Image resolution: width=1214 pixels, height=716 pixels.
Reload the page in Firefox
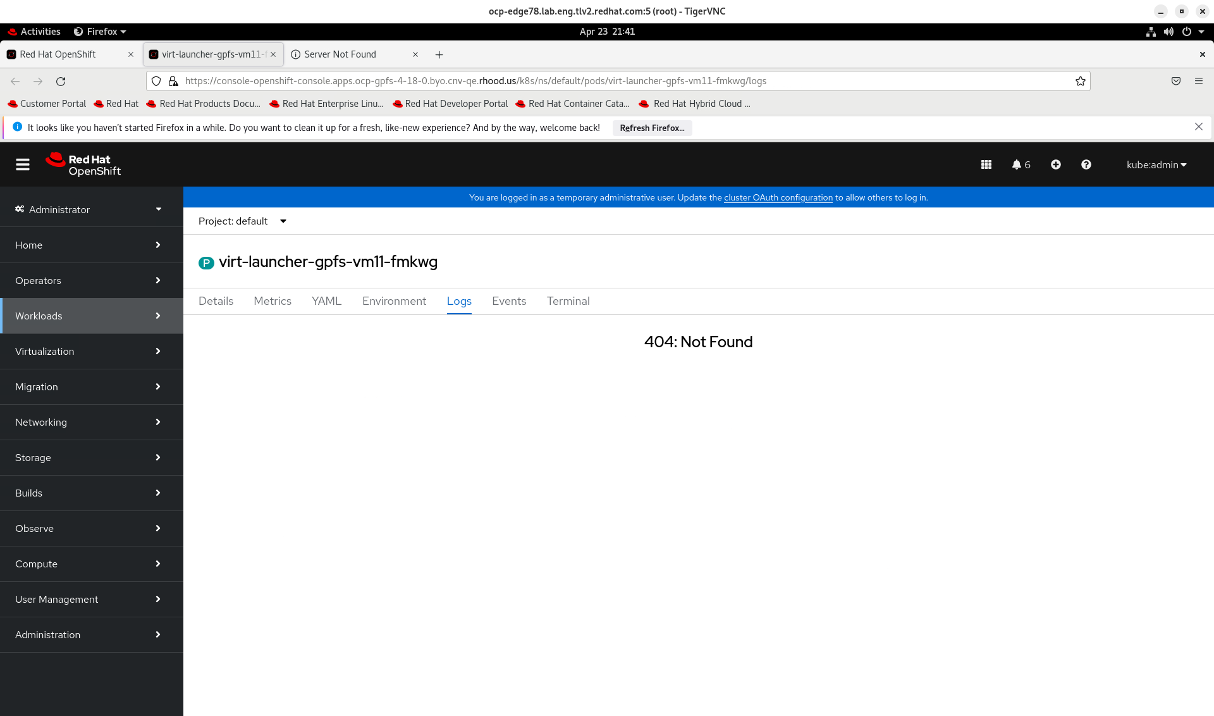[x=61, y=81]
